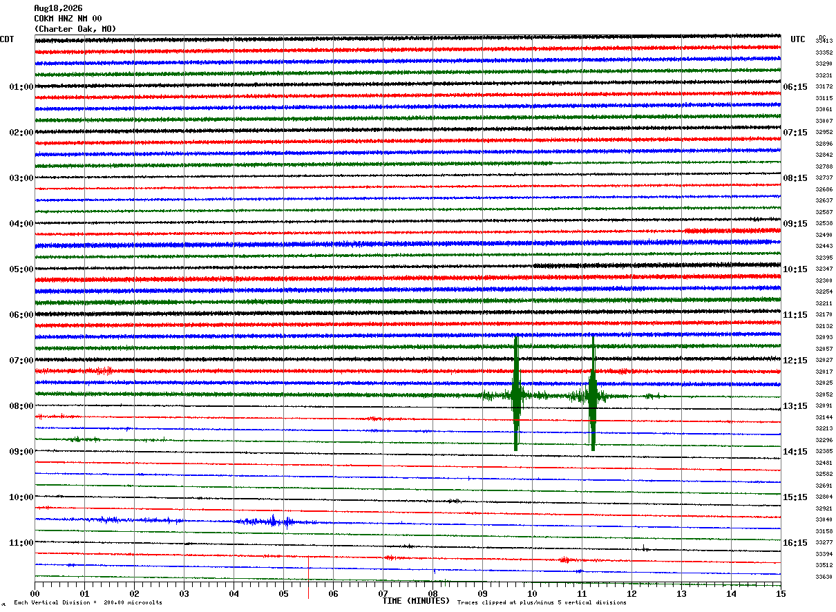Select the 11:00 CDT row label

coord(21,543)
